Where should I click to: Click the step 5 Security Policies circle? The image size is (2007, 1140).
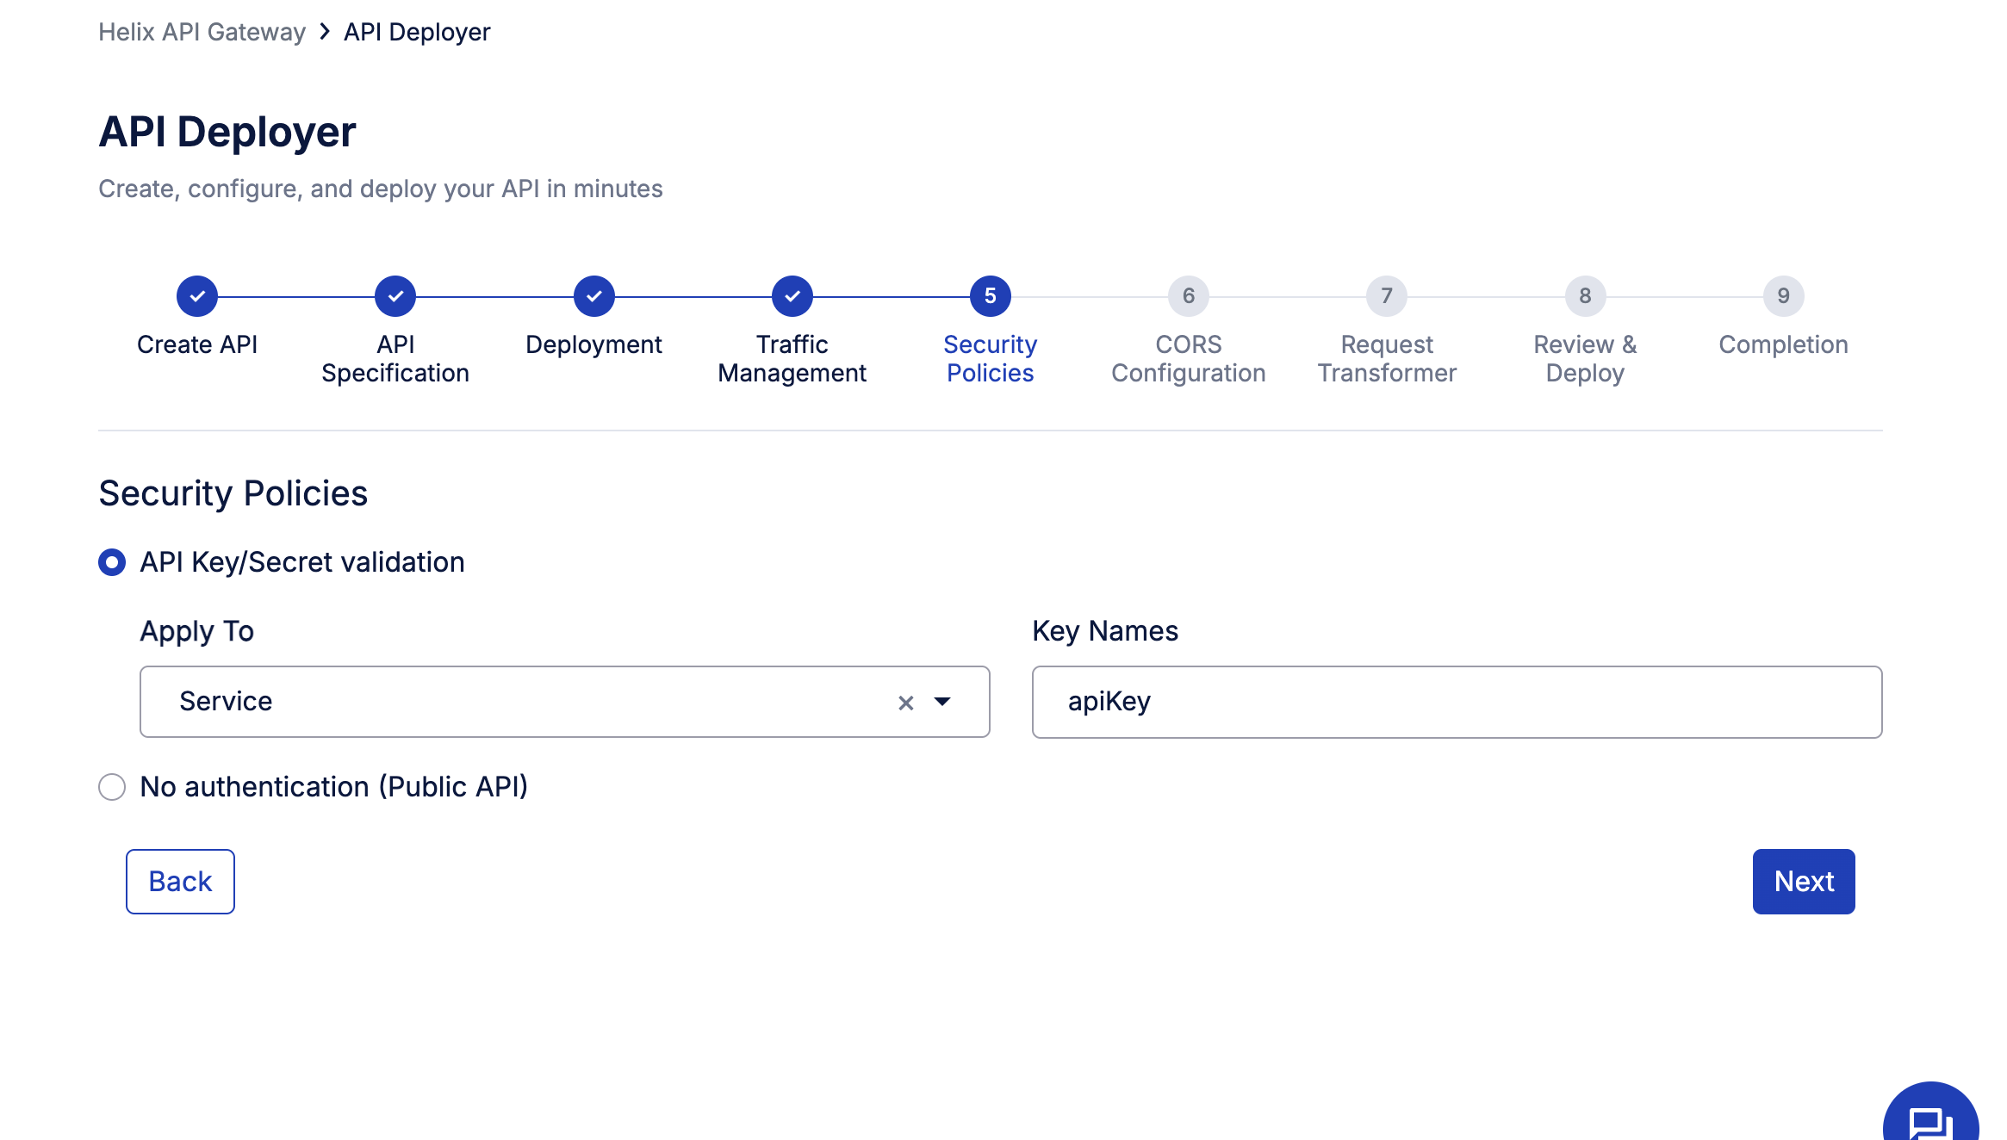[991, 296]
